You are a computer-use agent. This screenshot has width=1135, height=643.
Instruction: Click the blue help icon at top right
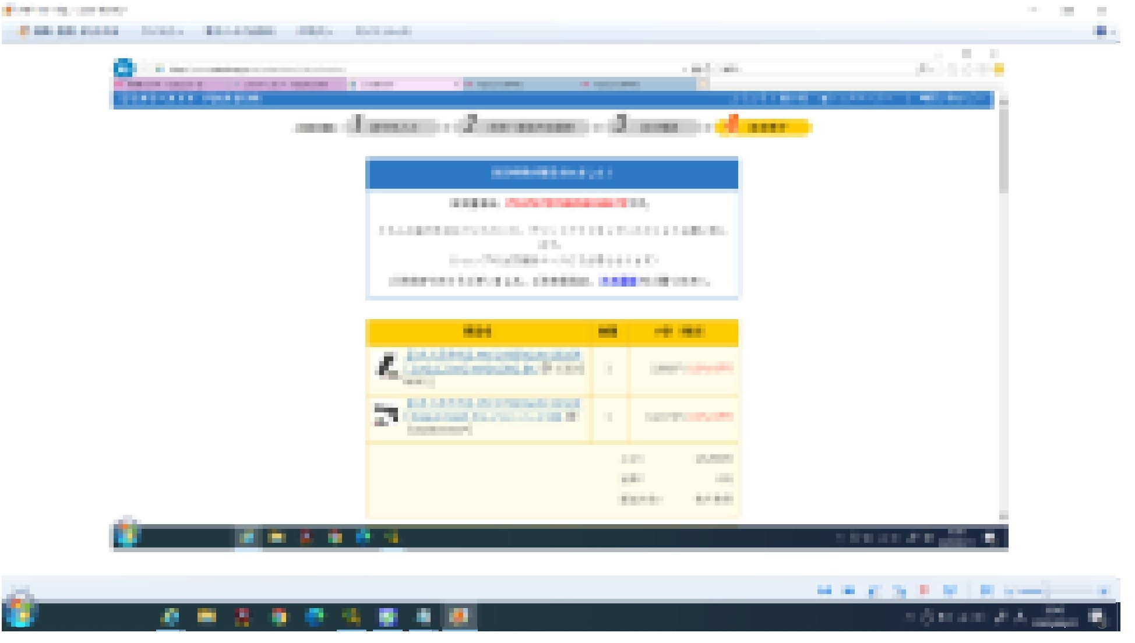[x=1101, y=31]
